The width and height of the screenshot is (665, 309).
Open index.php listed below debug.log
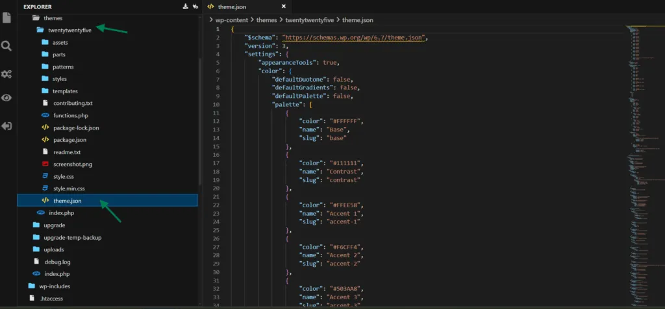click(57, 274)
